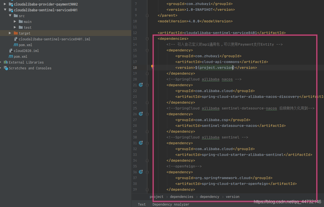The width and height of the screenshot is (324, 207).
Task: Select the src folder row
Action: point(66,16)
